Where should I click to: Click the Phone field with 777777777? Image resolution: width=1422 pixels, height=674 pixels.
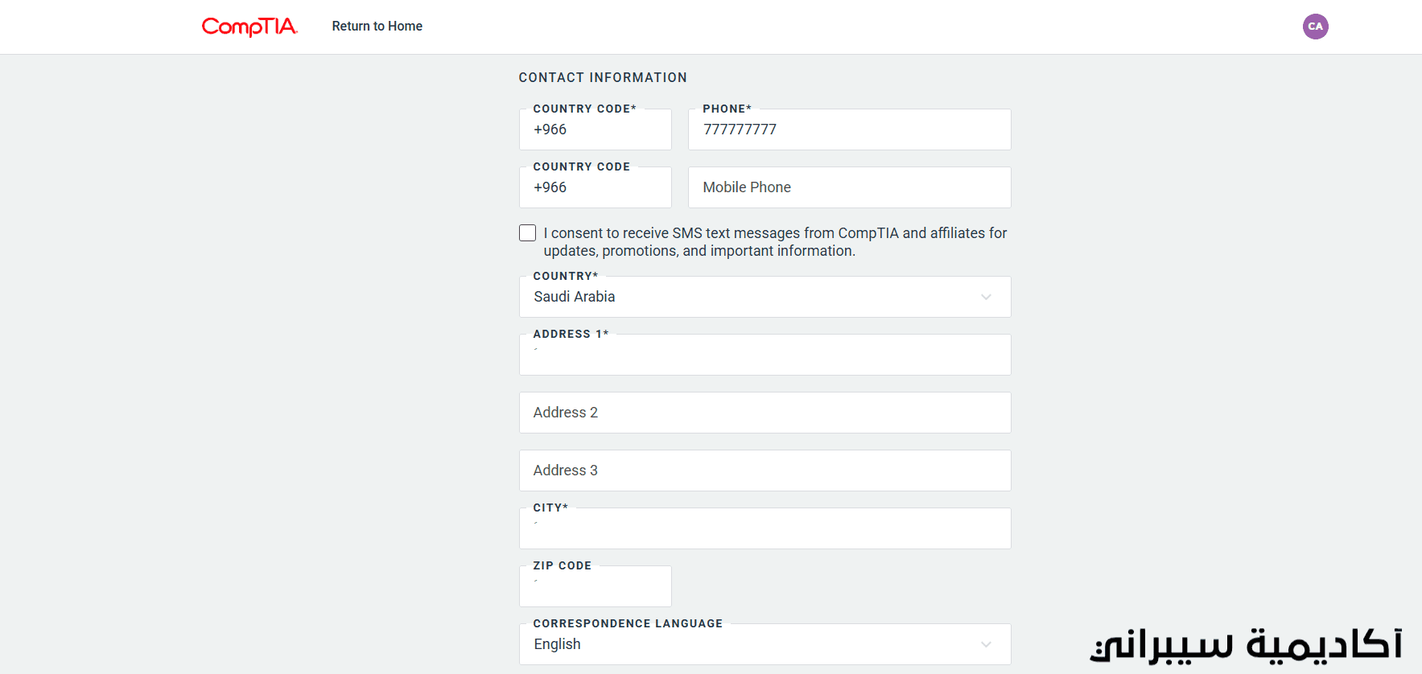[x=849, y=129]
